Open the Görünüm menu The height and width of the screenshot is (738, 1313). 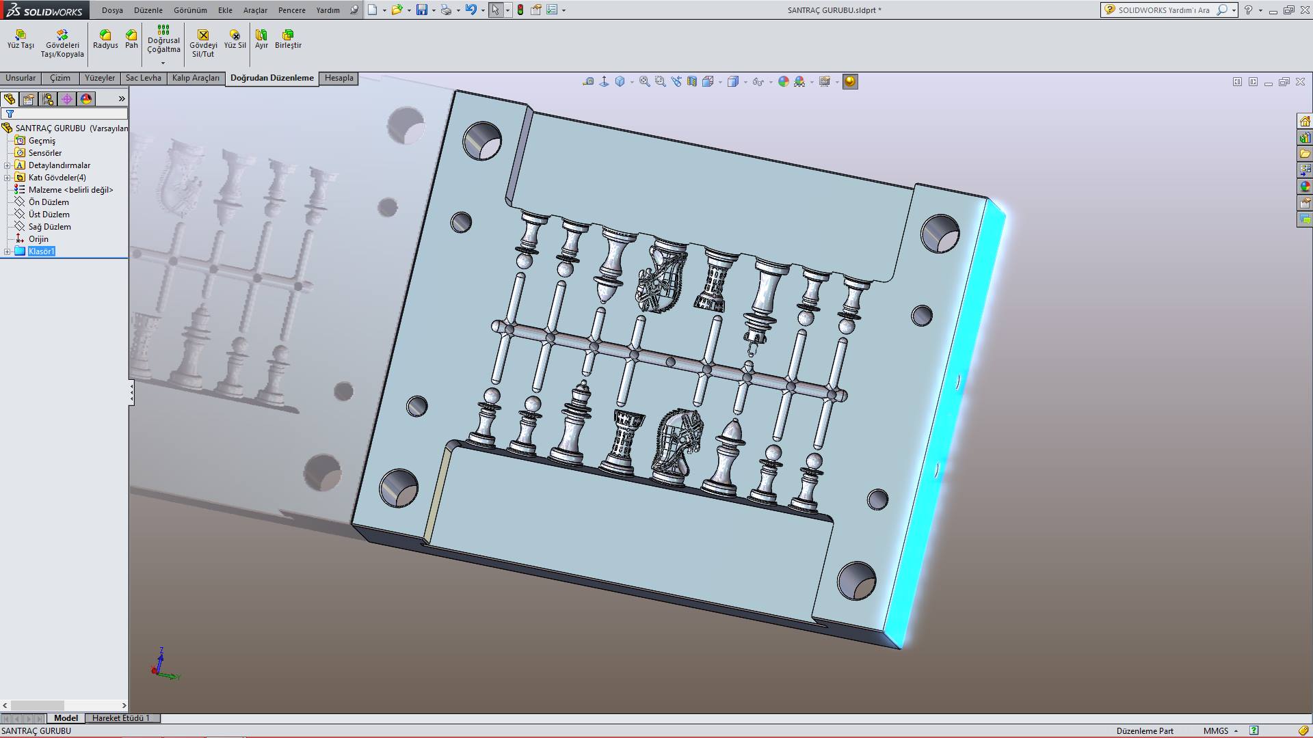[x=190, y=10]
